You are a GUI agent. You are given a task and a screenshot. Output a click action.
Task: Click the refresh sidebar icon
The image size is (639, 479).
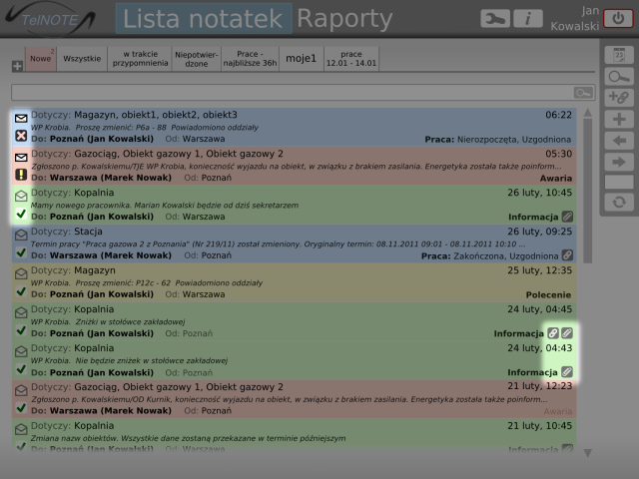pos(619,202)
